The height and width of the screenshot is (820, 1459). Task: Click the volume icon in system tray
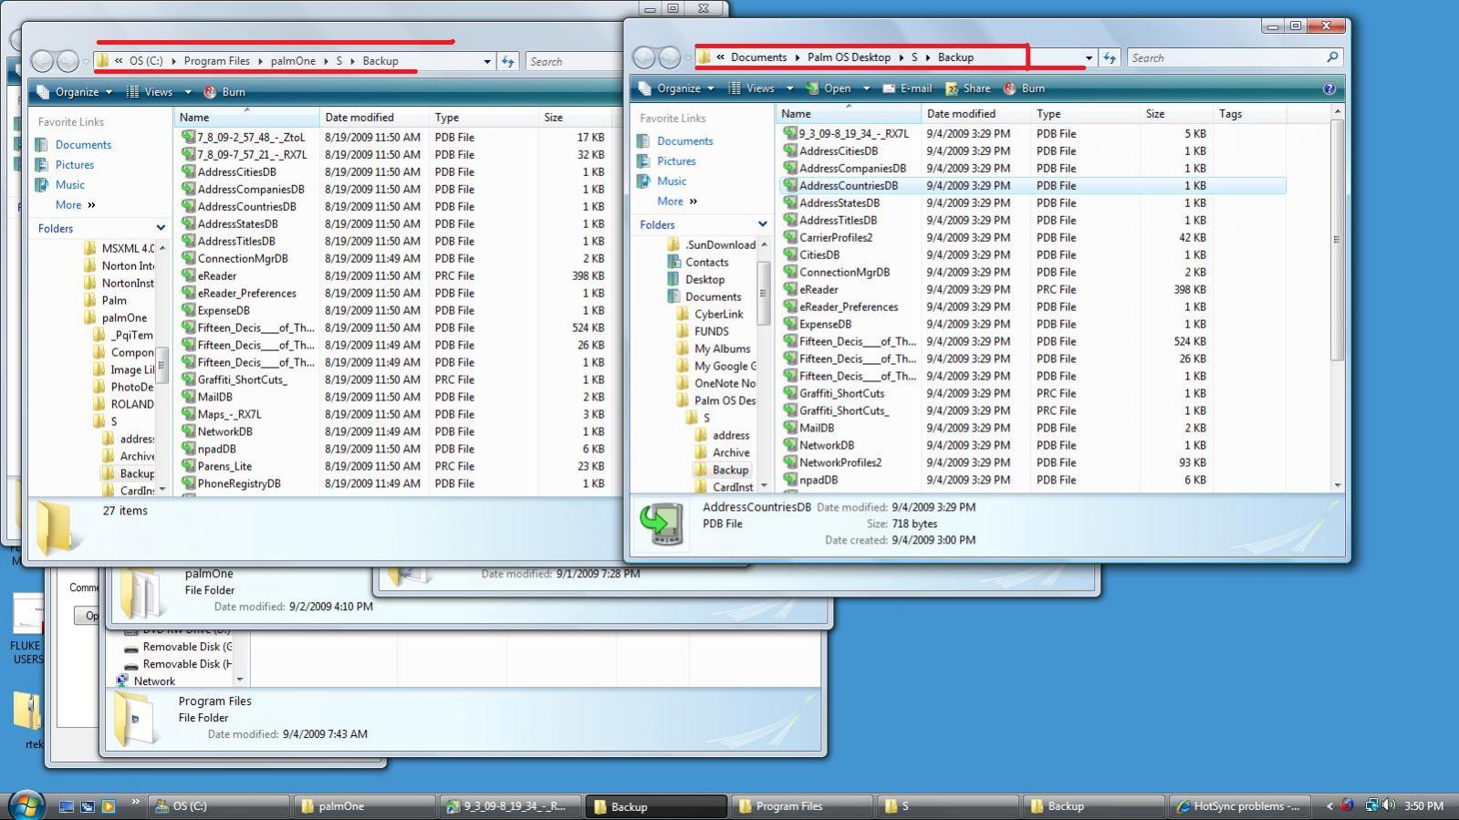click(1389, 805)
